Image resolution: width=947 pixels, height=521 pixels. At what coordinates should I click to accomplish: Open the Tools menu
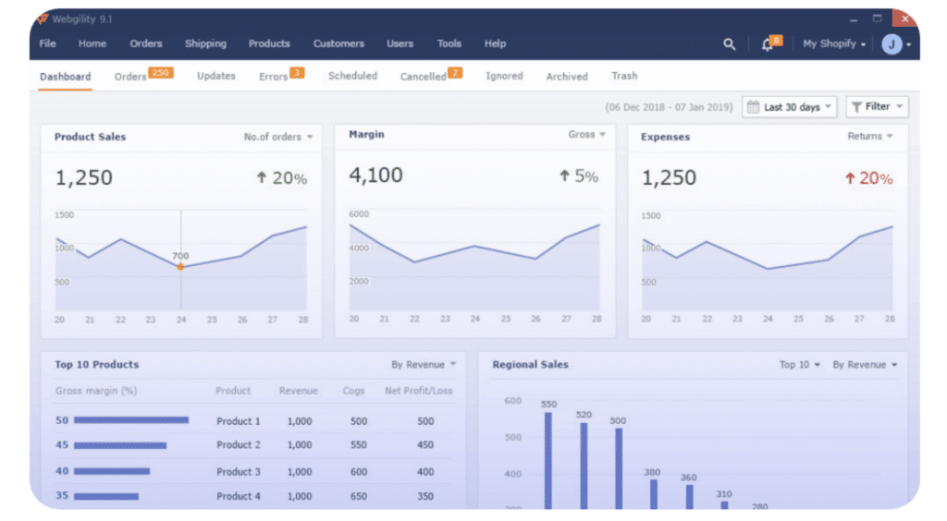tap(449, 43)
